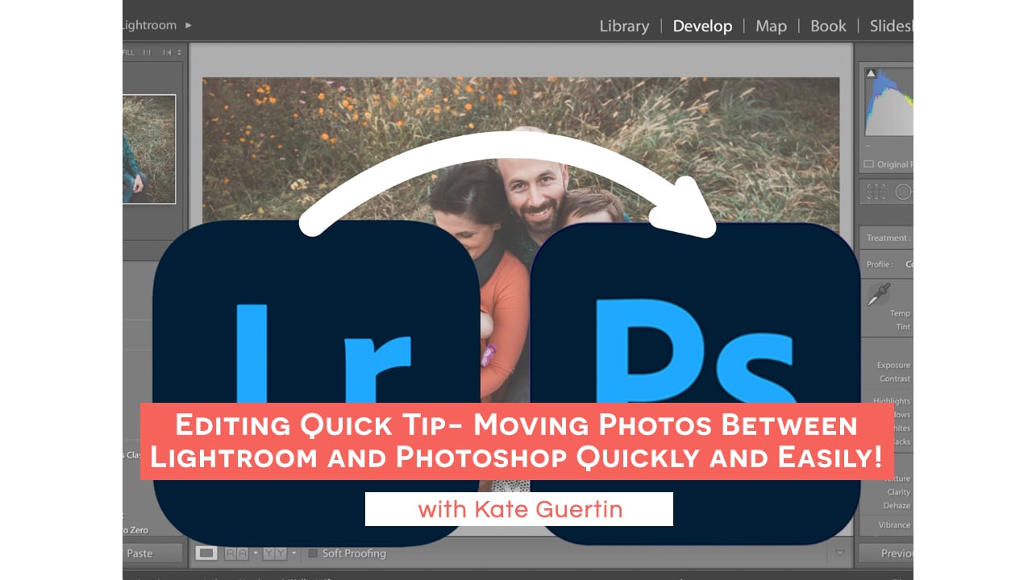This screenshot has height=580, width=1032.
Task: Switch to the Library module
Action: coord(624,26)
